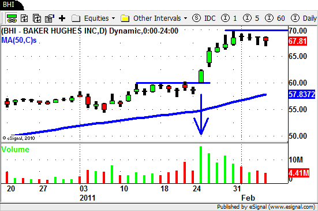Expand the Other Intervals dropdown arrow
Viewport: 318px width, 211px height.
185,18
